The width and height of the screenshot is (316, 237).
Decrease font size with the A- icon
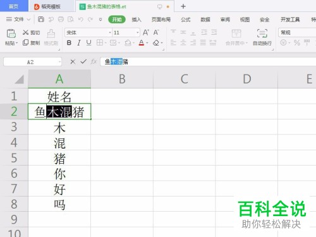(156, 32)
